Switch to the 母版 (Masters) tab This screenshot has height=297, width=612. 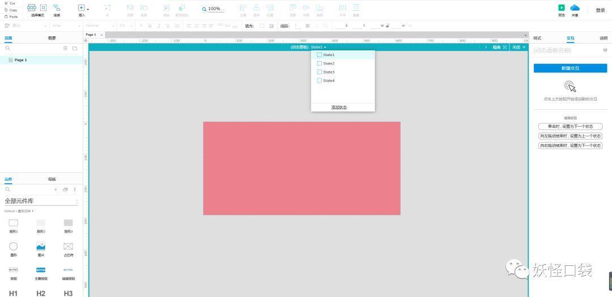(x=52, y=179)
